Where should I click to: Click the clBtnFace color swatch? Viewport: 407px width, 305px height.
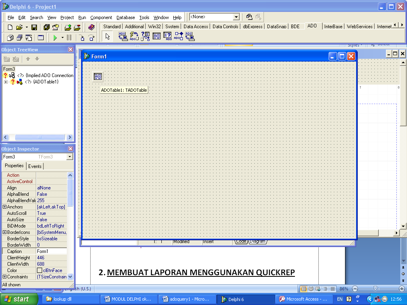click(39, 270)
